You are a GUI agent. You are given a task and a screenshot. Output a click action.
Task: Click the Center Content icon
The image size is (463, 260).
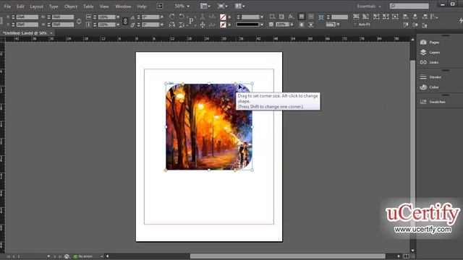click(x=395, y=17)
